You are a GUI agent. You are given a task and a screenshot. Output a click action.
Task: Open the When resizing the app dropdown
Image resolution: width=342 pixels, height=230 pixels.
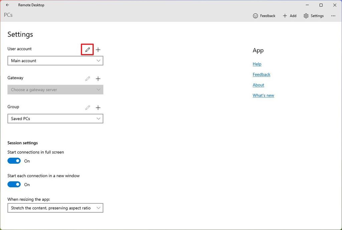[x=55, y=208]
